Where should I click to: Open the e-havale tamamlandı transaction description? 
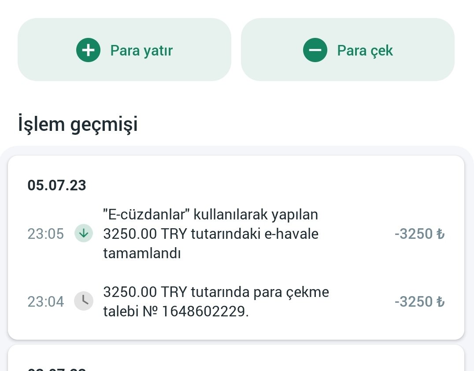(211, 234)
